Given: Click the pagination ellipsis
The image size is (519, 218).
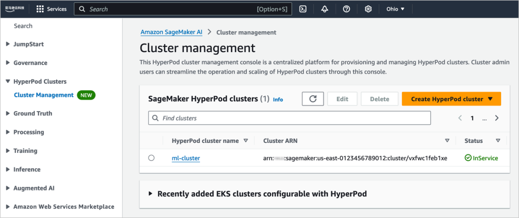Looking at the screenshot, I should (x=484, y=119).
